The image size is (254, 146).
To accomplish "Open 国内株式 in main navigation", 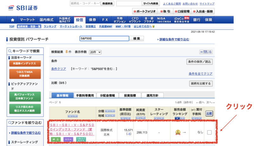I will pyautogui.click(x=47, y=20).
